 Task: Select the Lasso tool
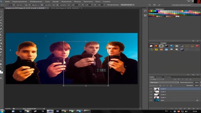pos(1,17)
